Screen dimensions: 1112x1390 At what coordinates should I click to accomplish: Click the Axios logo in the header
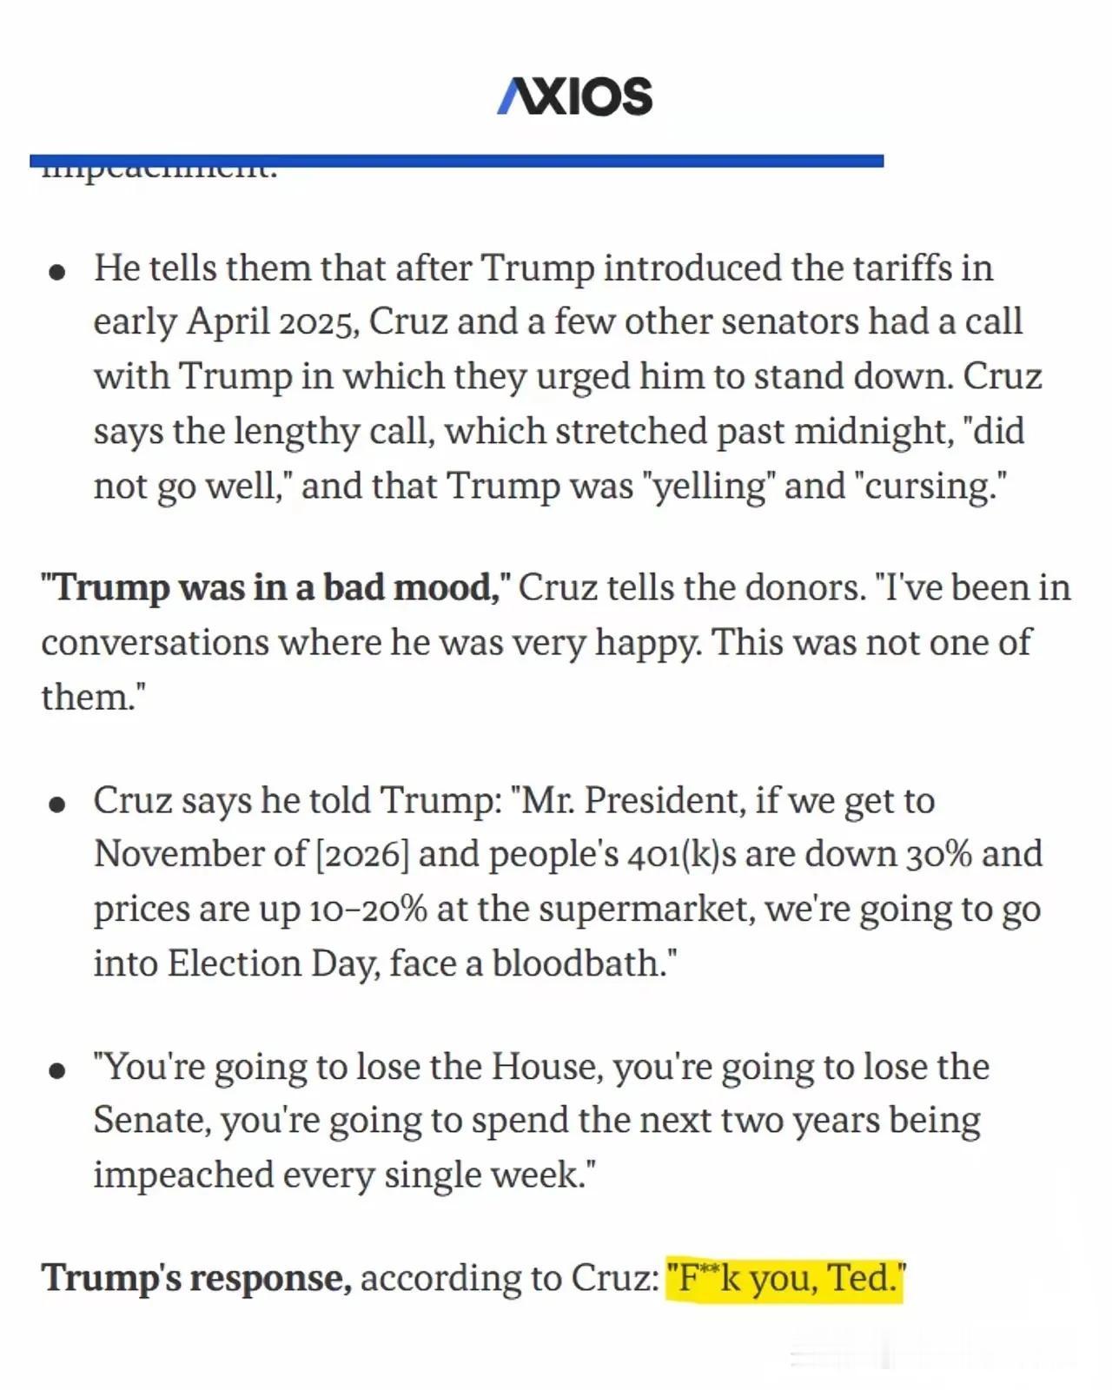(x=575, y=96)
